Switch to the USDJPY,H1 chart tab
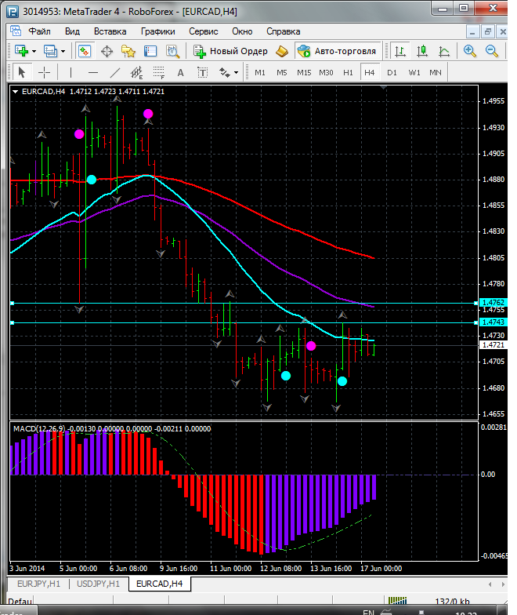Viewport: 517px width, 615px height. click(x=98, y=584)
